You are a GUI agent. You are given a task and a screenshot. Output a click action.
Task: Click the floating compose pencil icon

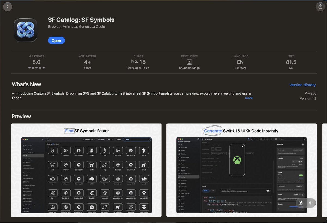tap(301, 203)
